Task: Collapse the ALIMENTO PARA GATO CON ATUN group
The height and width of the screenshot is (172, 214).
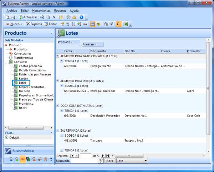Action: pyautogui.click(x=57, y=56)
